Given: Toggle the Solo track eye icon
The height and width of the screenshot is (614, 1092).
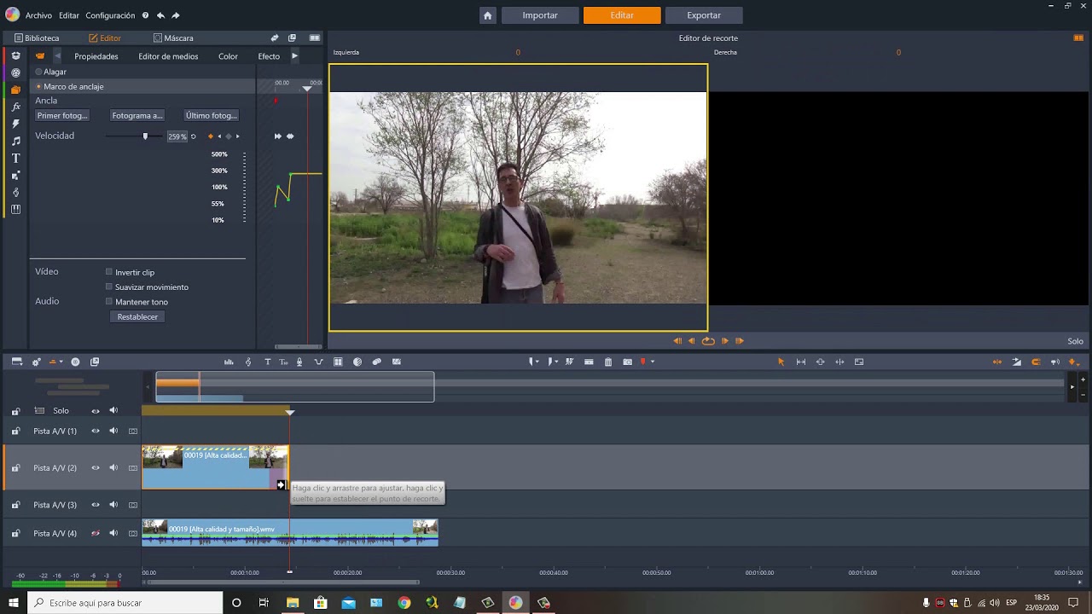Looking at the screenshot, I should click(x=96, y=410).
